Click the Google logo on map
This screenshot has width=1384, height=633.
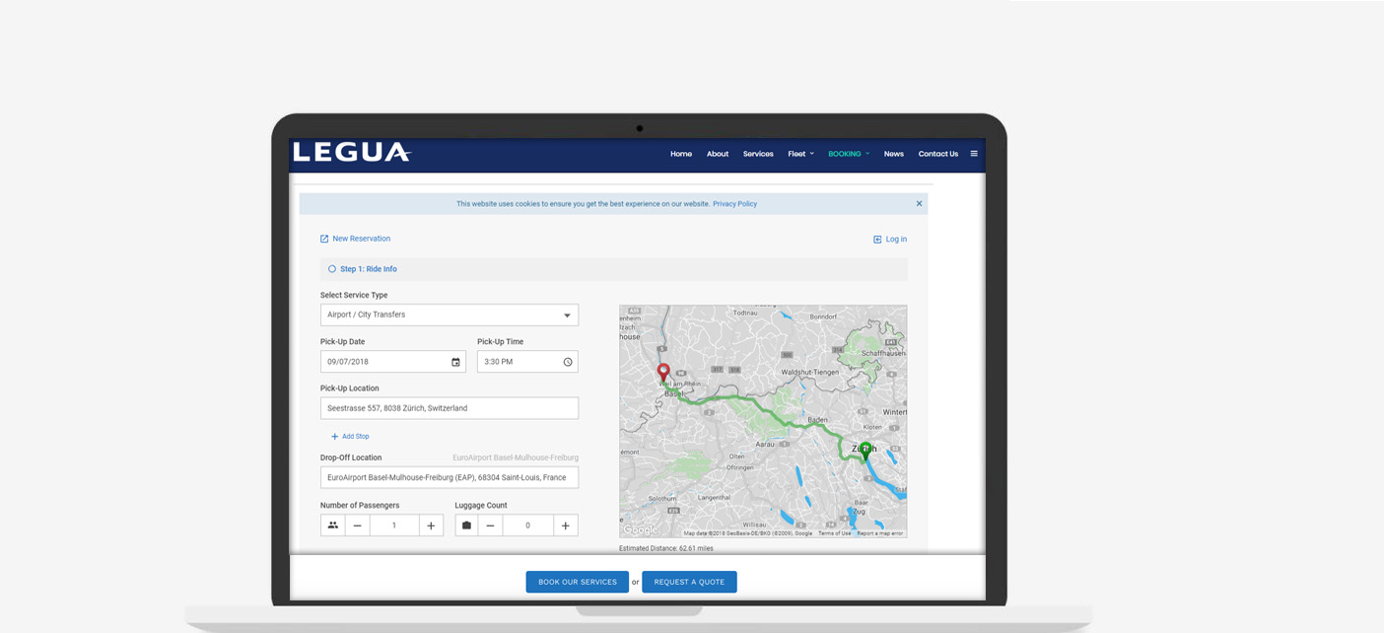click(x=640, y=530)
